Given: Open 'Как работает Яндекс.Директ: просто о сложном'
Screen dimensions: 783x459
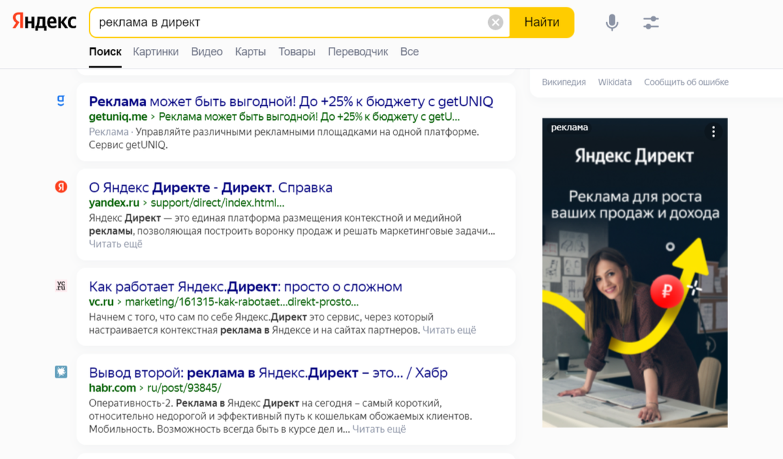Looking at the screenshot, I should pyautogui.click(x=245, y=287).
